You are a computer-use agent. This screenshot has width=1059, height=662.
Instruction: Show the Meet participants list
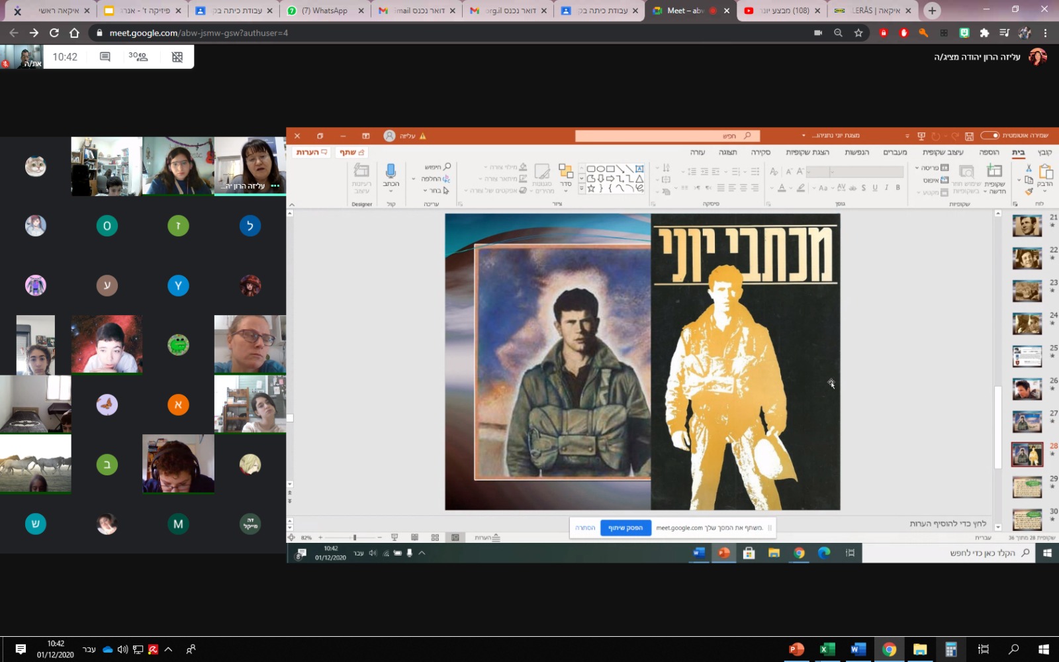click(138, 57)
